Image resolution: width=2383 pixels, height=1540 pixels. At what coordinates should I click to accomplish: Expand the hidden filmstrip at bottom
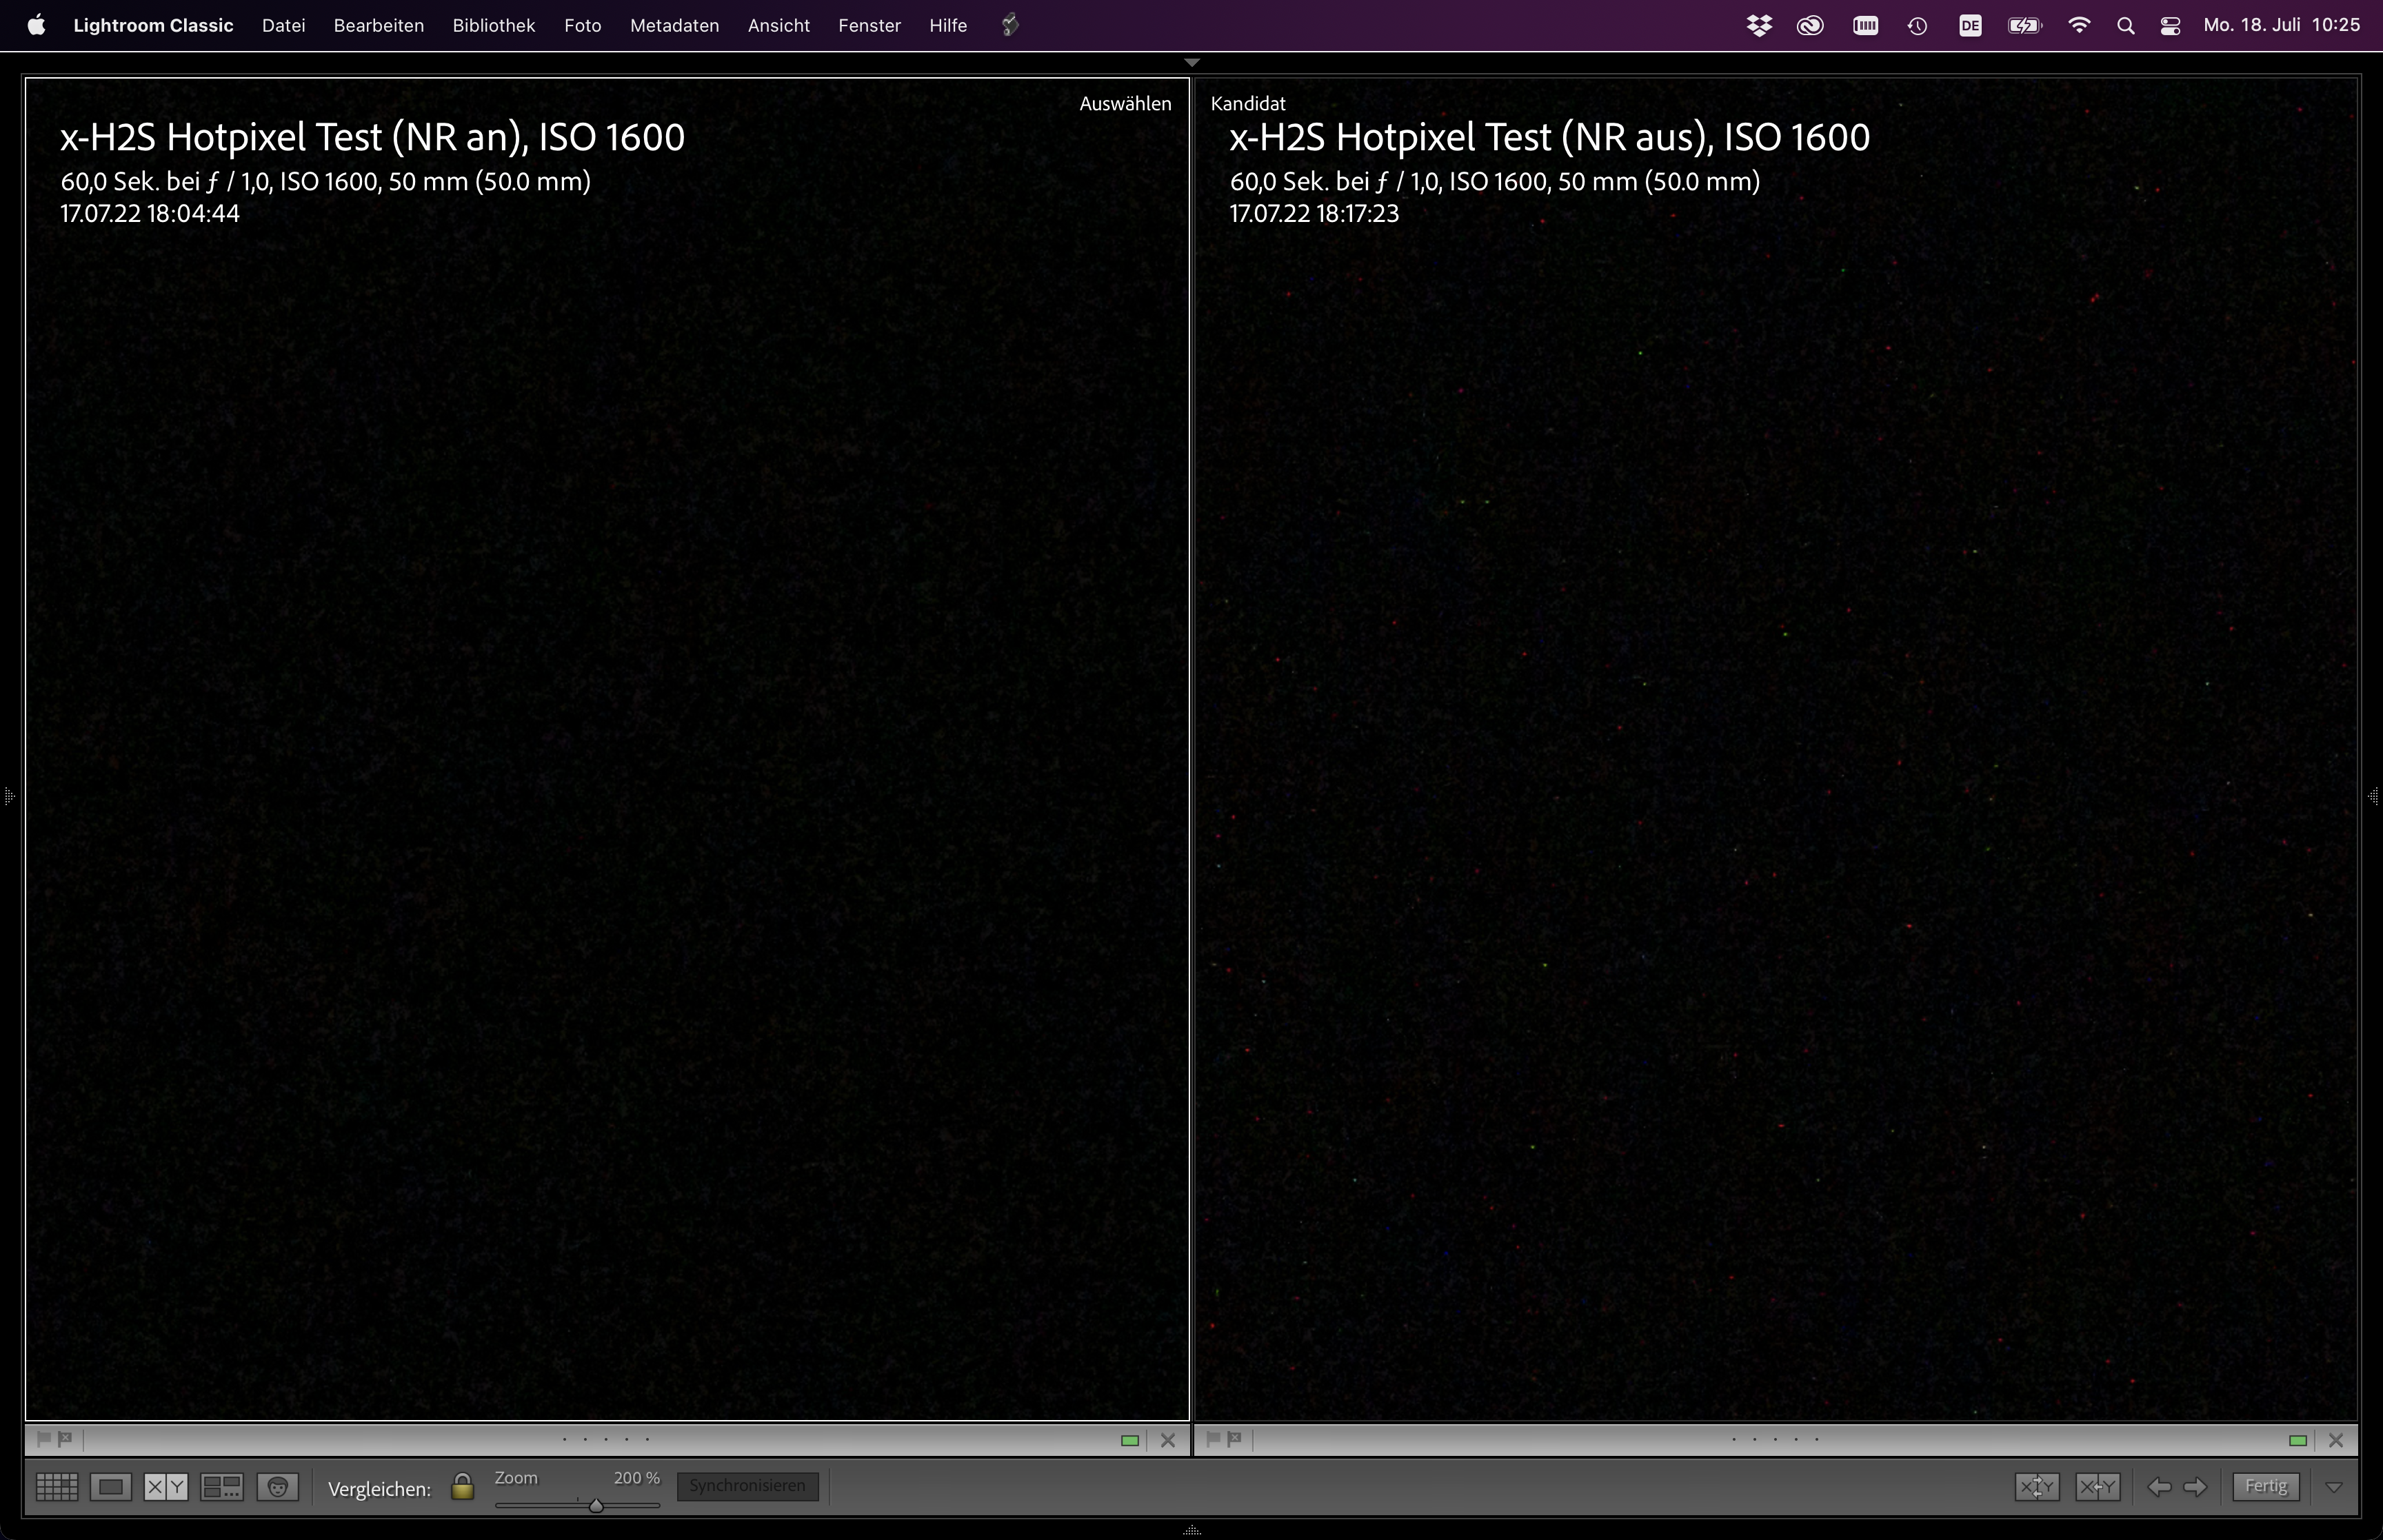tap(1191, 1531)
